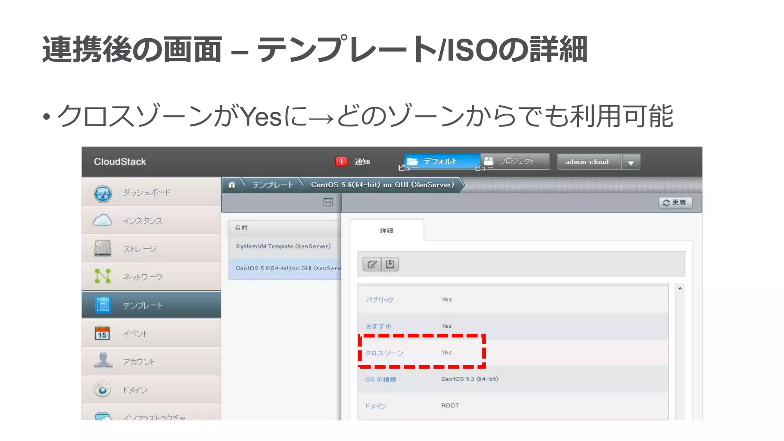The width and height of the screenshot is (784, 441).
Task: Click the home breadcrumb icon
Action: tap(232, 185)
